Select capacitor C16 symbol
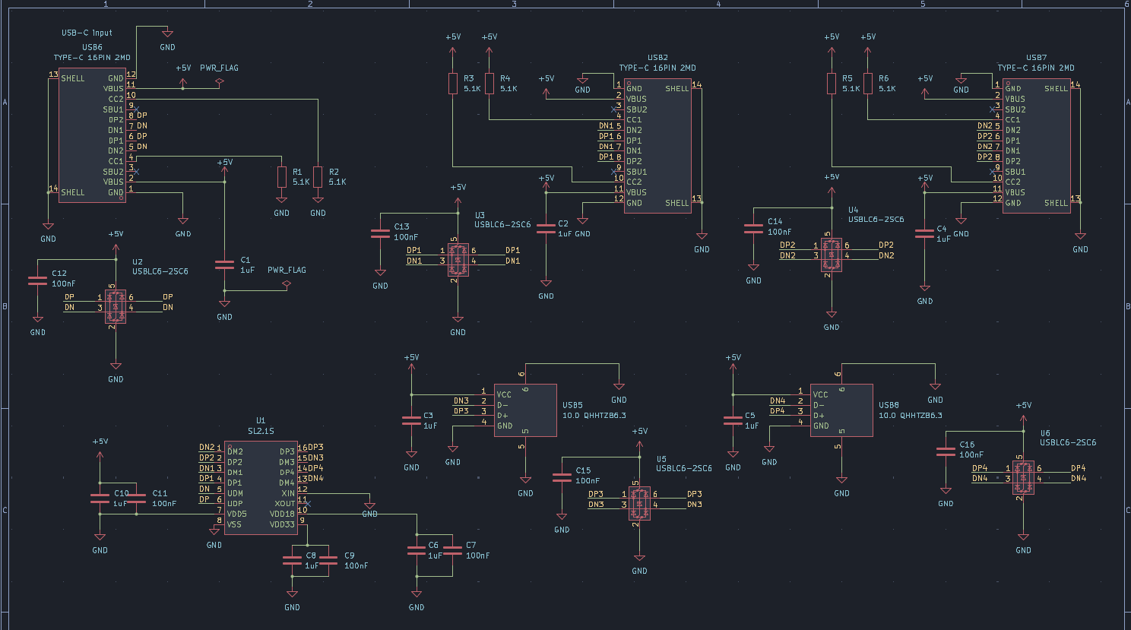 [x=946, y=451]
